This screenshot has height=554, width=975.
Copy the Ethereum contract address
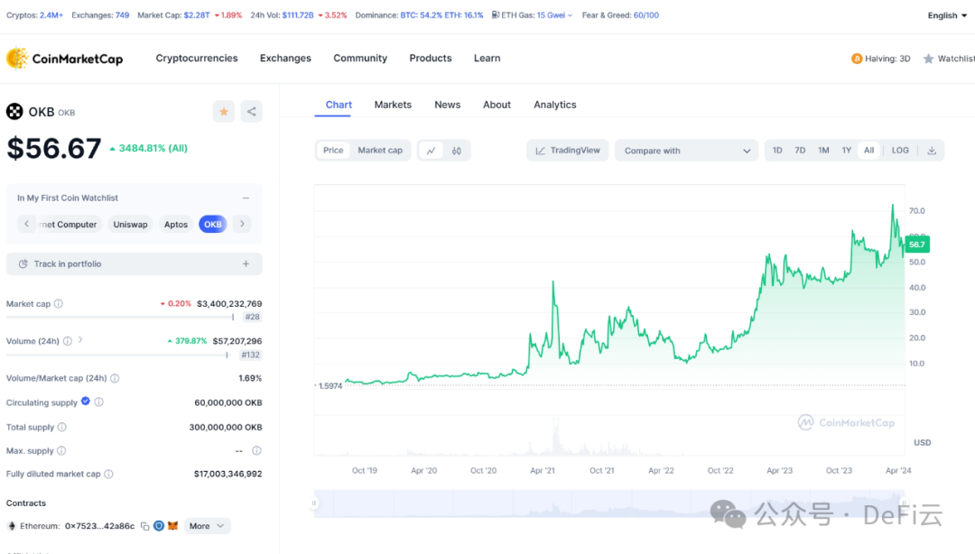coord(144,526)
